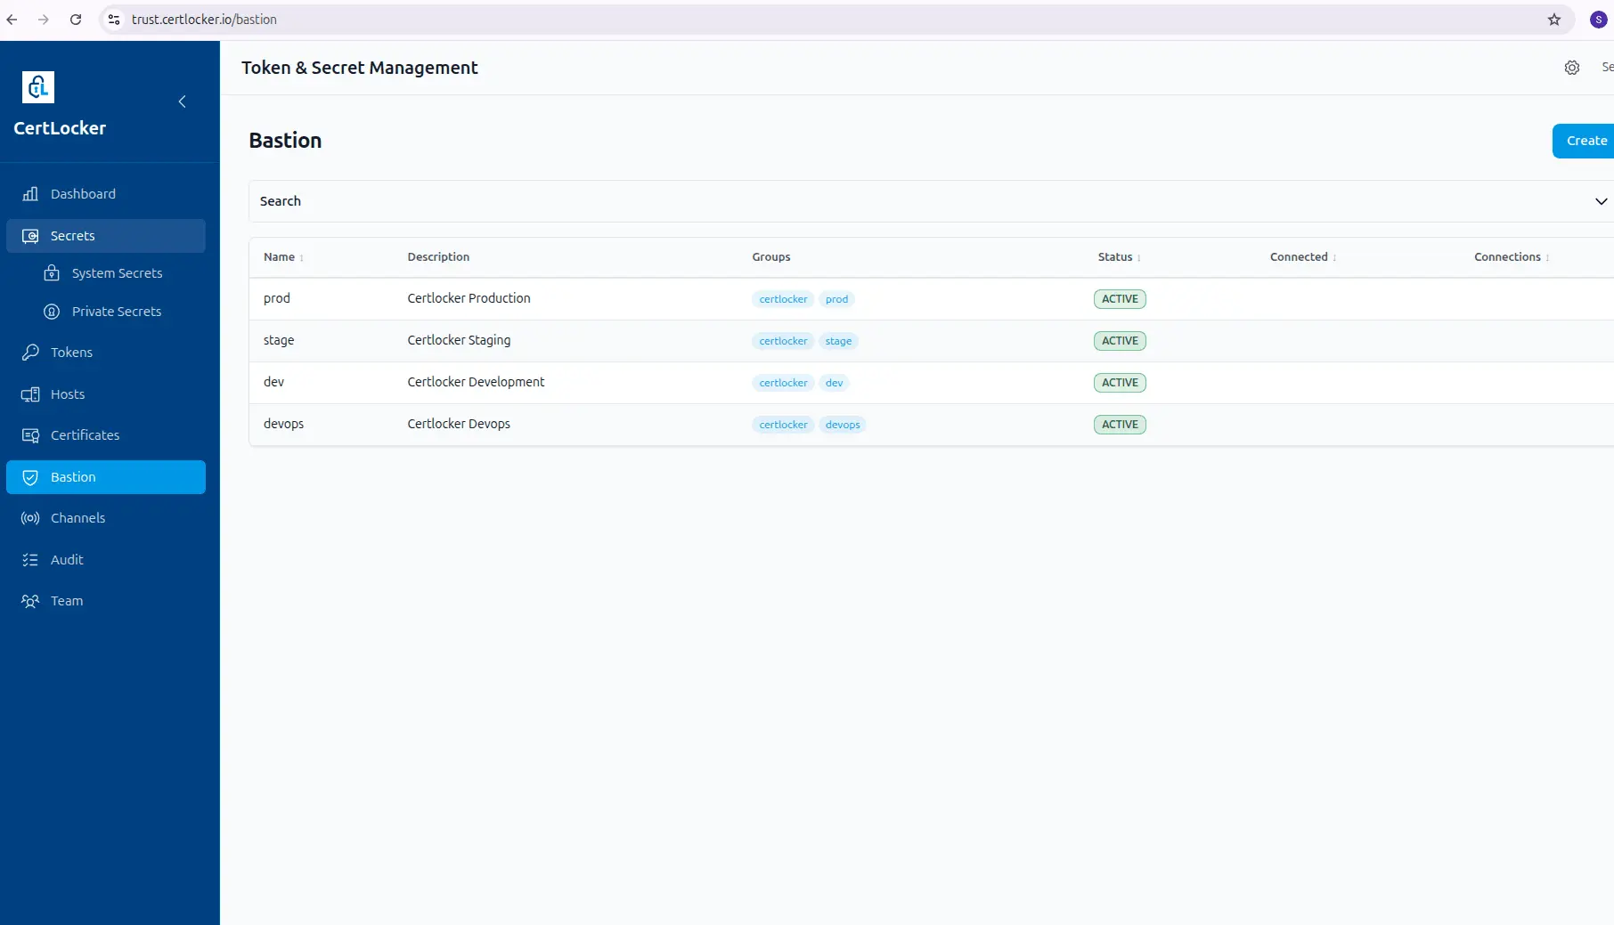Click the 'prod' bastion name
Viewport: 1614px width, 925px height.
[277, 298]
